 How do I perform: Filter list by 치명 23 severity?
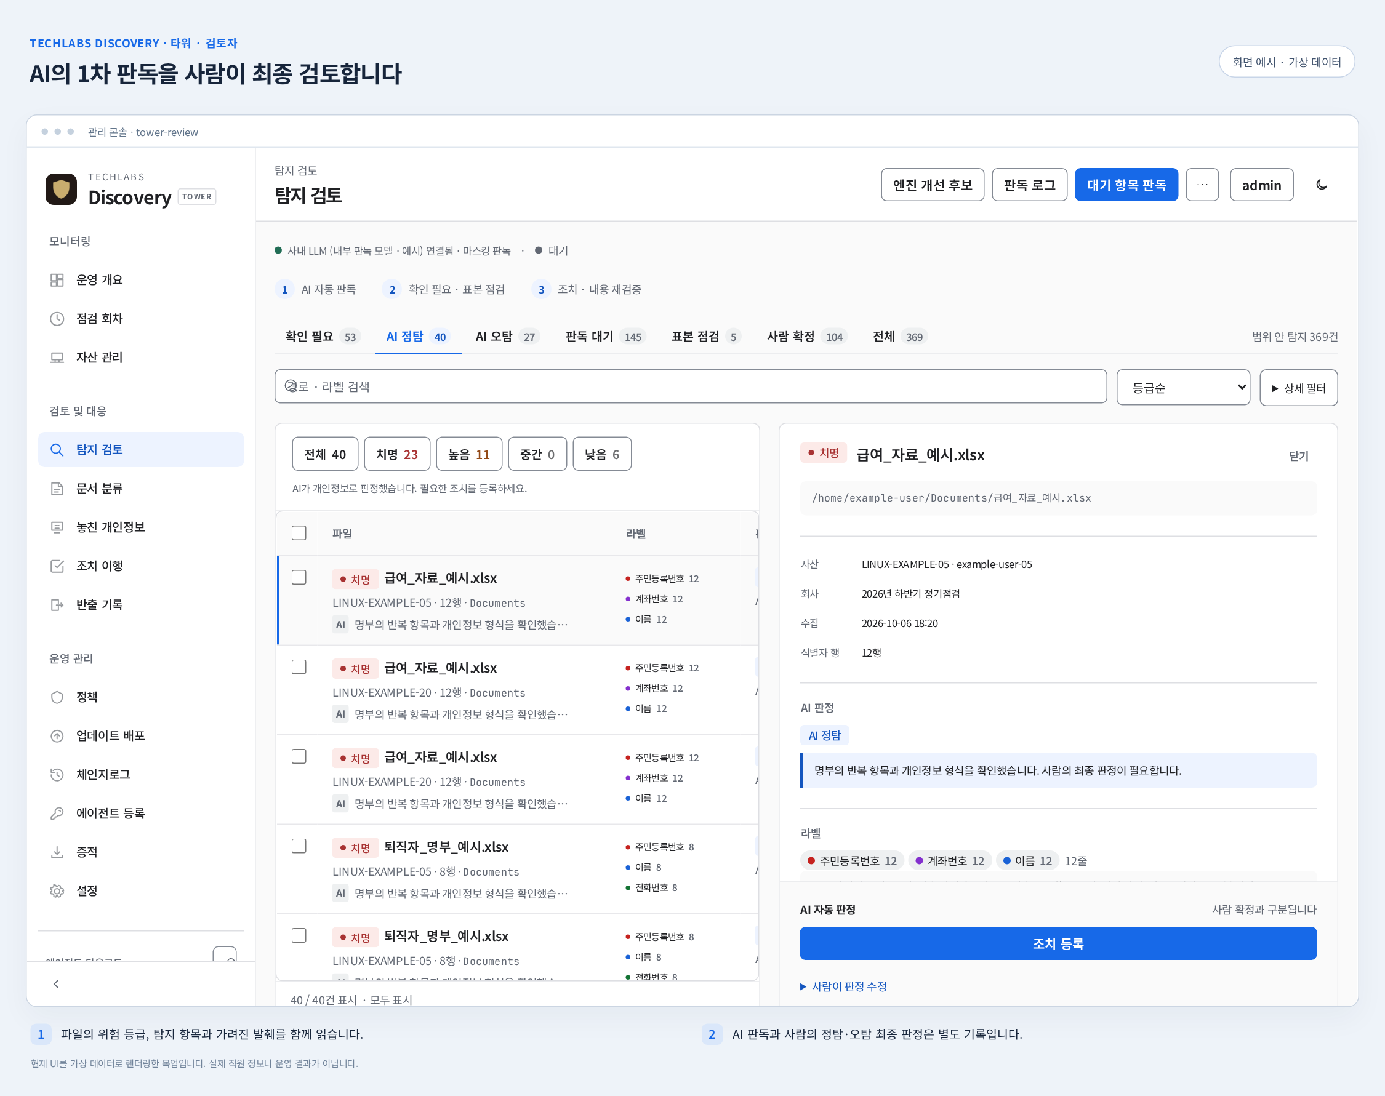[x=396, y=454]
